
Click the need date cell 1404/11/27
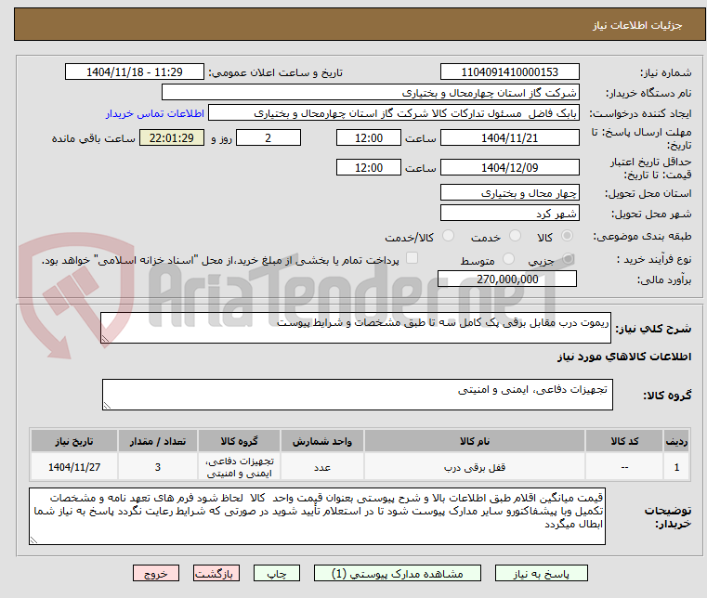click(74, 467)
